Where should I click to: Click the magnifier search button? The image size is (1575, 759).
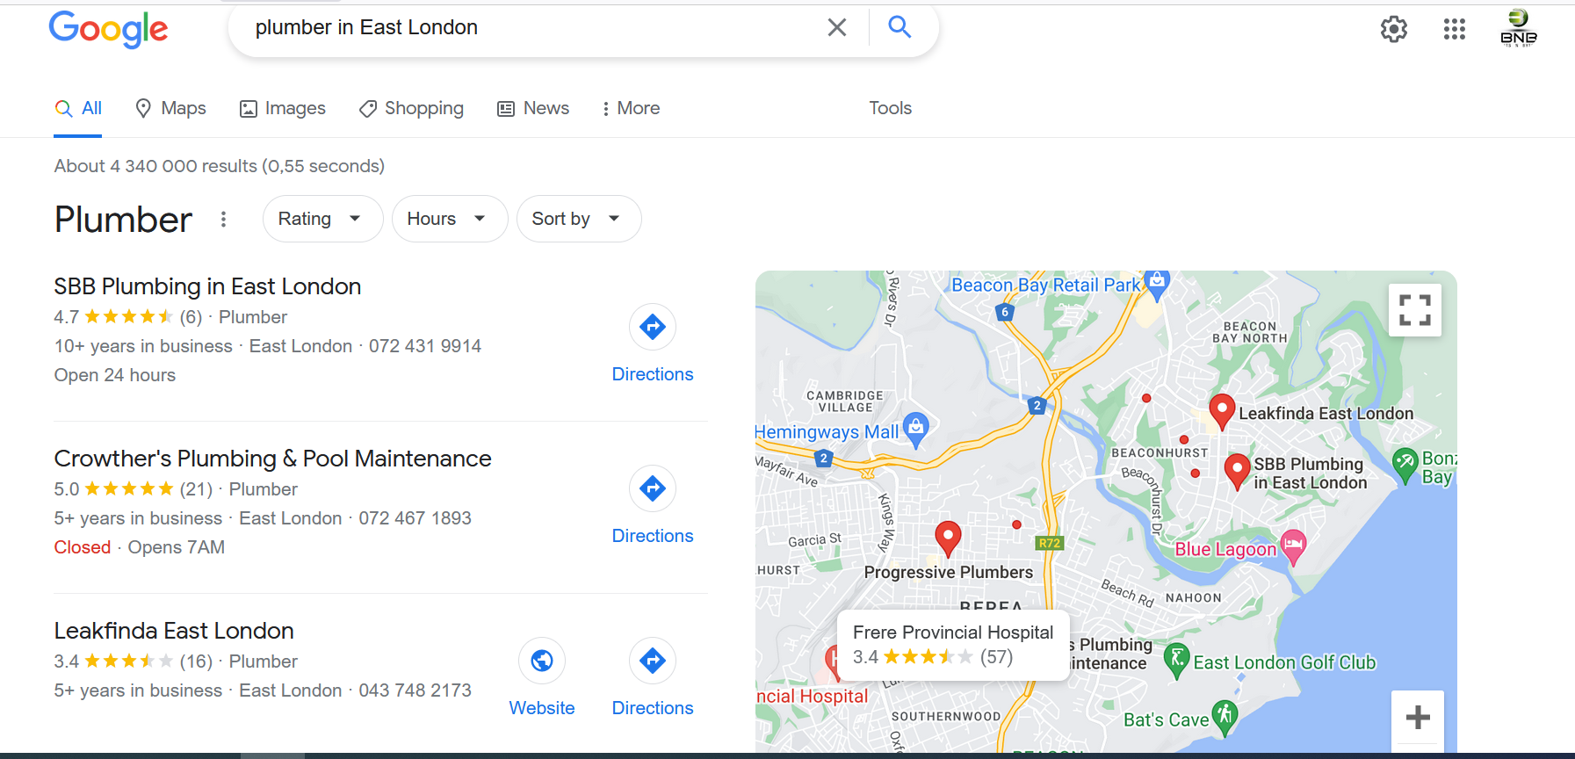[899, 27]
